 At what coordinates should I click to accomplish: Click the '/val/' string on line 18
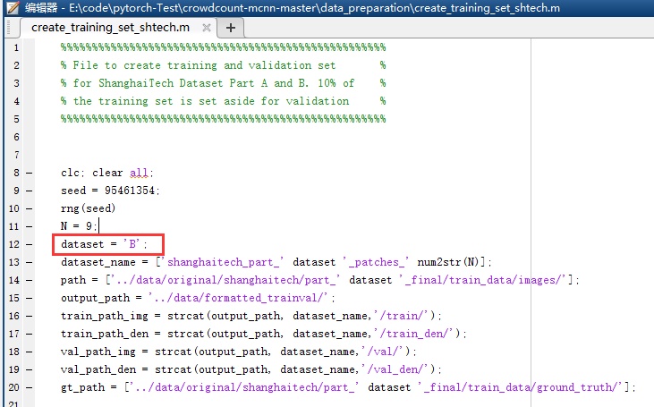pos(383,352)
